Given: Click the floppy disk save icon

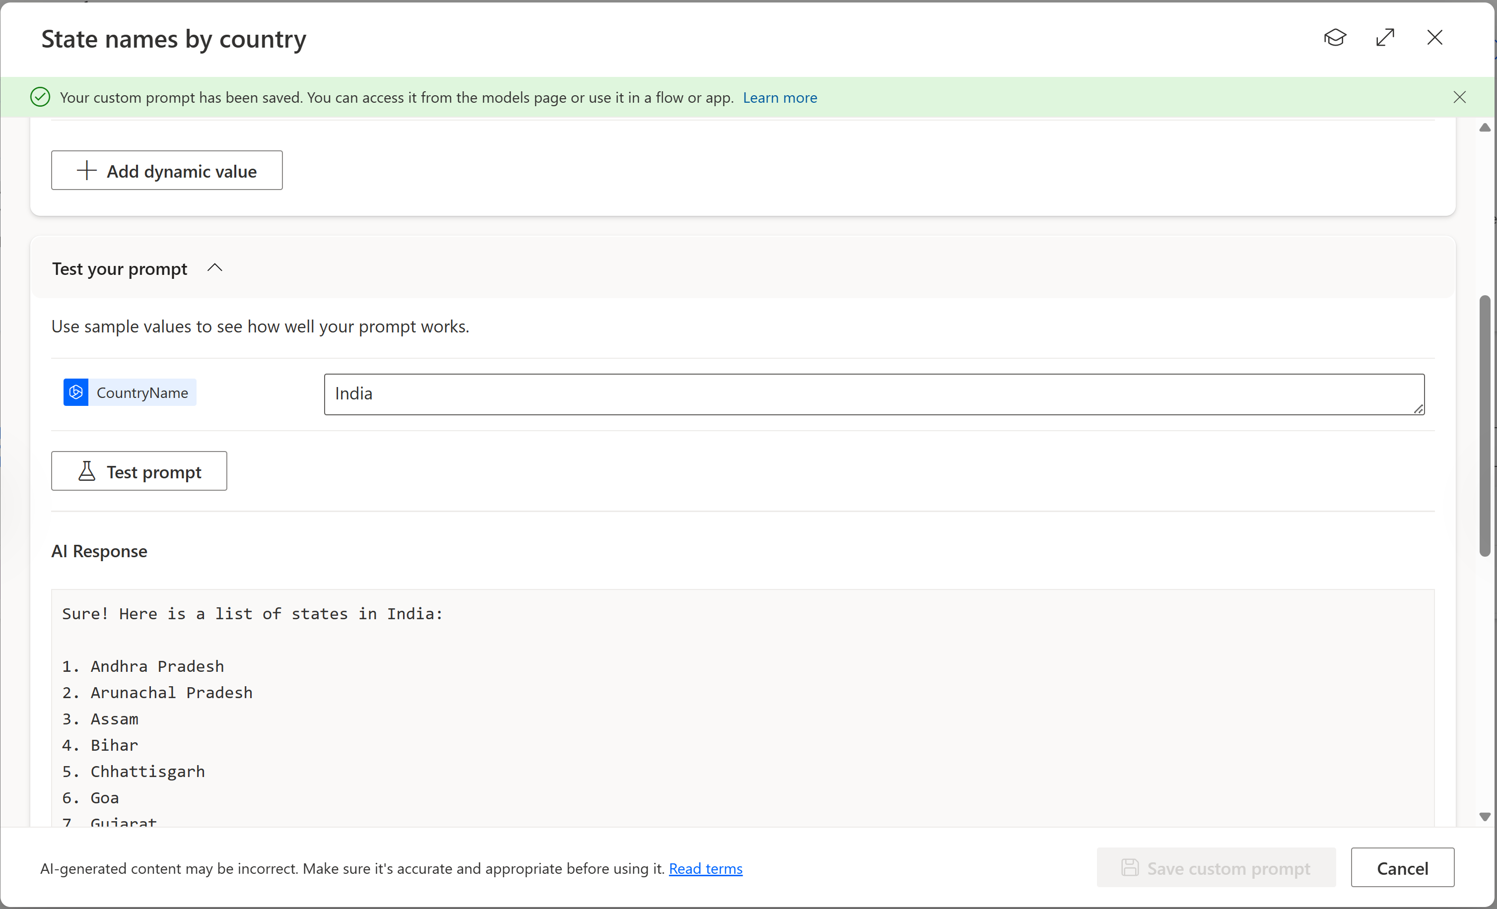Looking at the screenshot, I should [1129, 867].
